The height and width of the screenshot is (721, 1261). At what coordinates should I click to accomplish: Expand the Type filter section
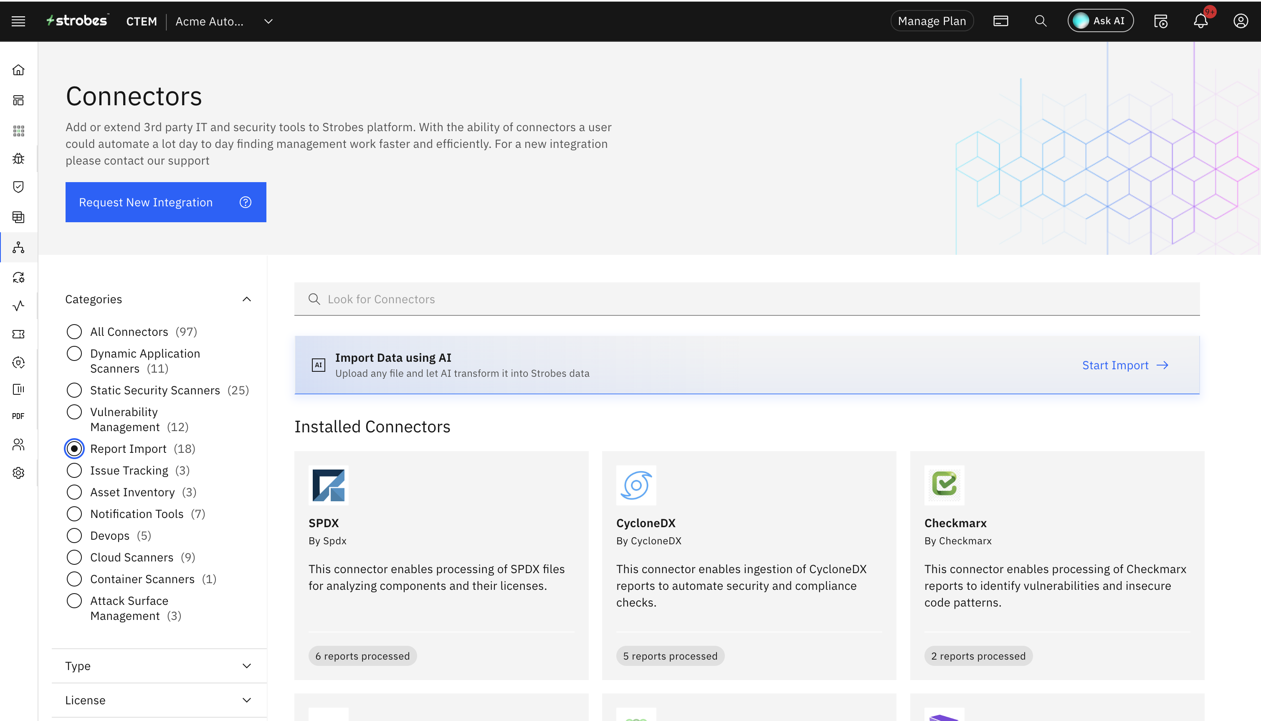pos(246,665)
